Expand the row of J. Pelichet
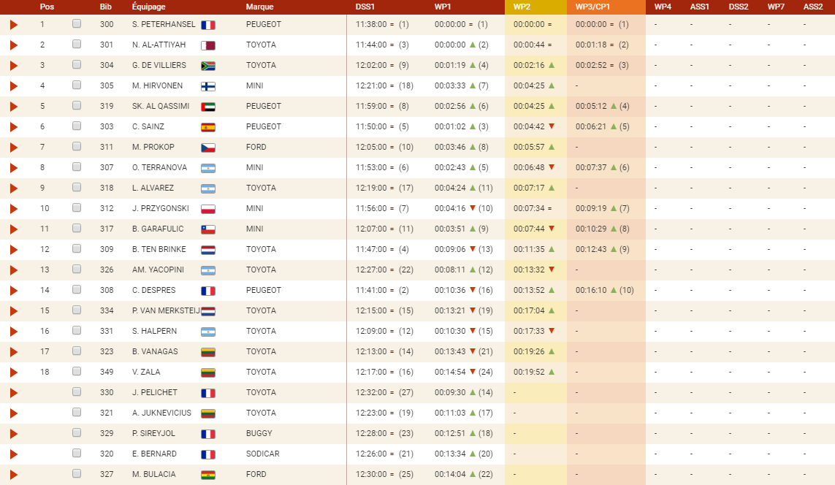This screenshot has width=835, height=485. click(x=14, y=393)
